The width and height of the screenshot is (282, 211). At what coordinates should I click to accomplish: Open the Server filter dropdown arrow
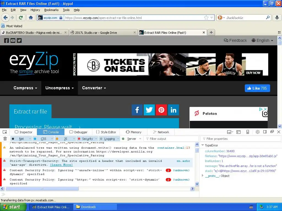pyautogui.click(x=140, y=139)
